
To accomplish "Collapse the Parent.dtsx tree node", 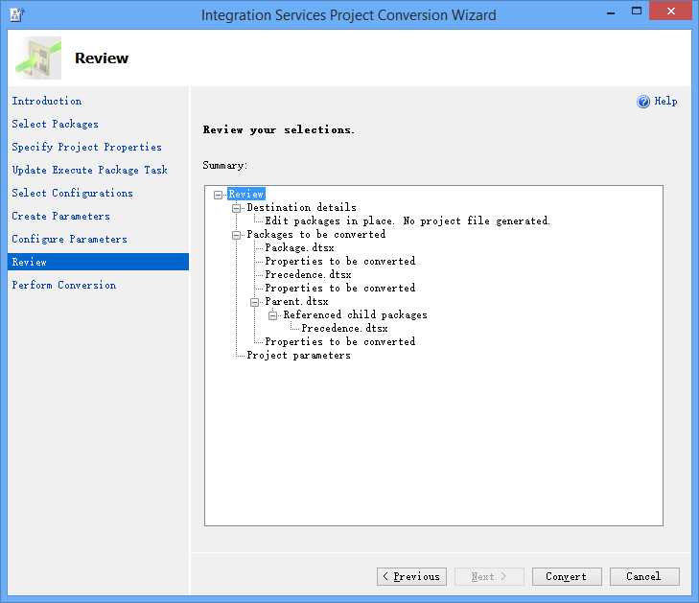I will click(255, 302).
